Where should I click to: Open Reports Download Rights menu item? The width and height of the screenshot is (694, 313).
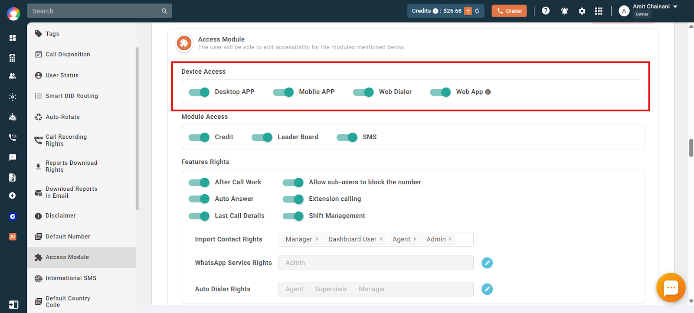[x=81, y=166]
